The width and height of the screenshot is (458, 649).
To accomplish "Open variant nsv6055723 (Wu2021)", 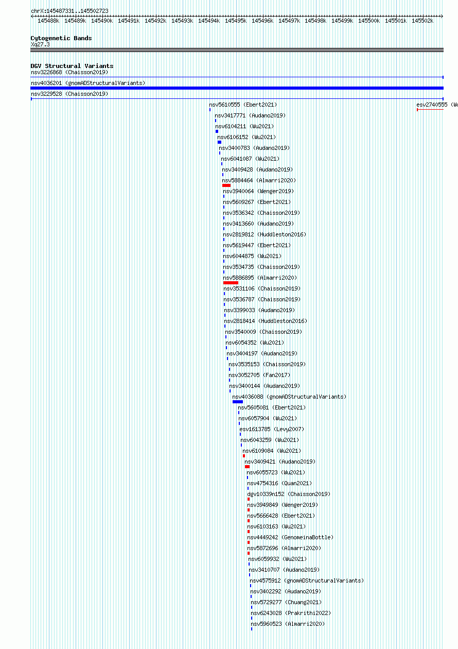I will click(276, 472).
